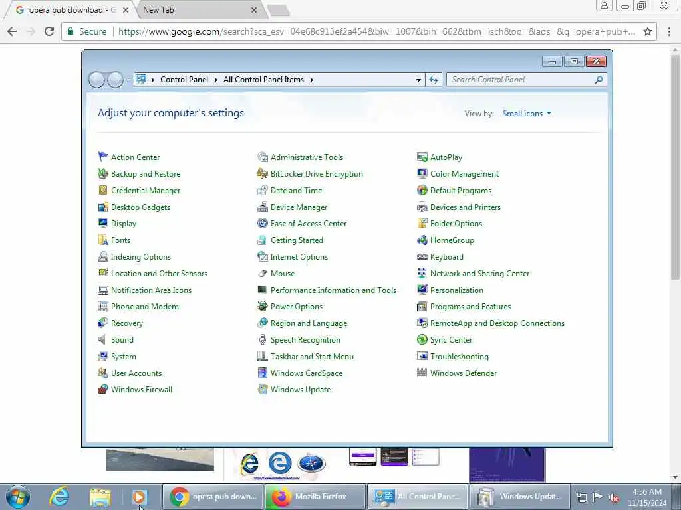Click the Power Options icon
This screenshot has width=681, height=510.
click(x=262, y=307)
